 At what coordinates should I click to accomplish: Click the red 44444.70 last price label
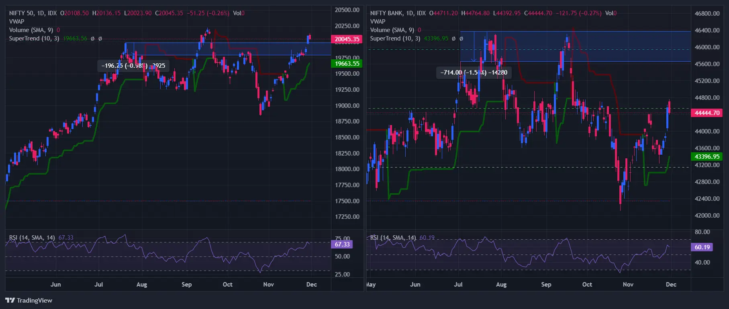(x=707, y=113)
